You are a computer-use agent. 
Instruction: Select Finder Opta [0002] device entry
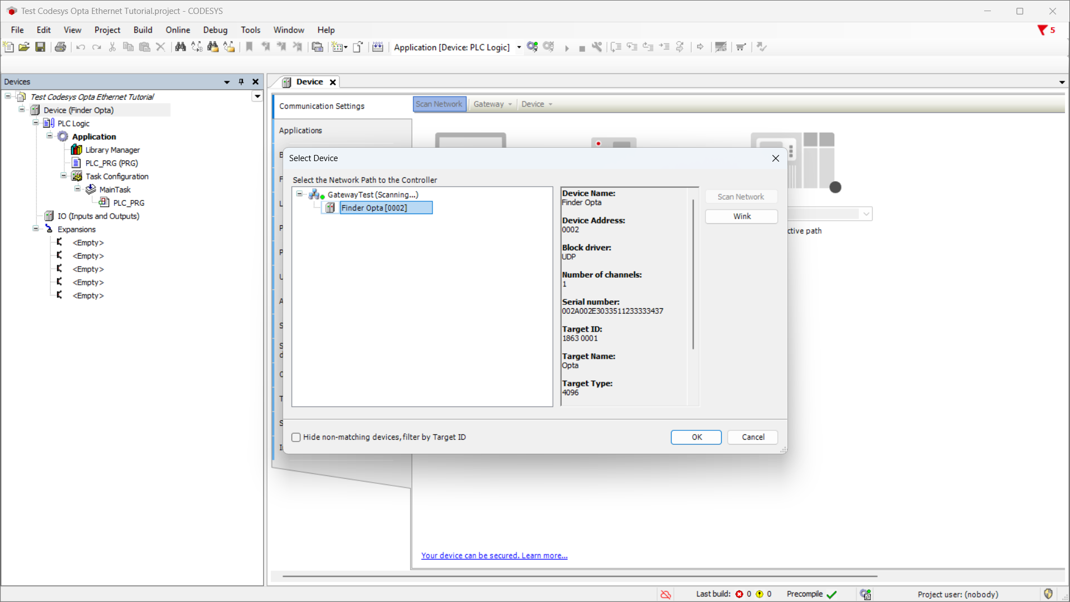pos(374,208)
